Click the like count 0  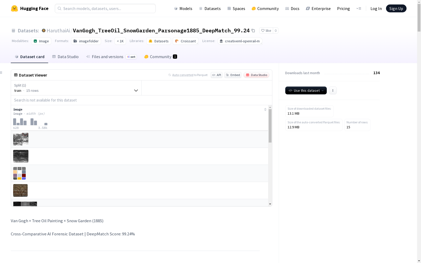pyautogui.click(x=275, y=31)
